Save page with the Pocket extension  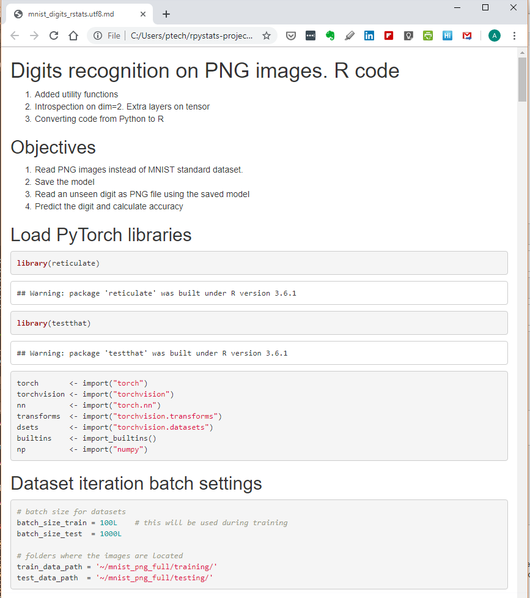pos(291,36)
